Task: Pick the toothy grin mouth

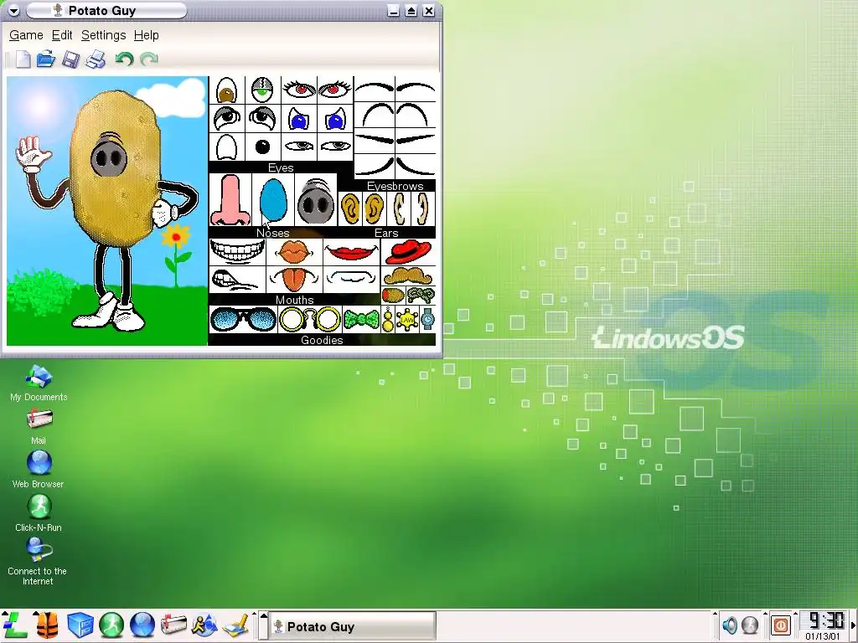Action: pyautogui.click(x=237, y=252)
